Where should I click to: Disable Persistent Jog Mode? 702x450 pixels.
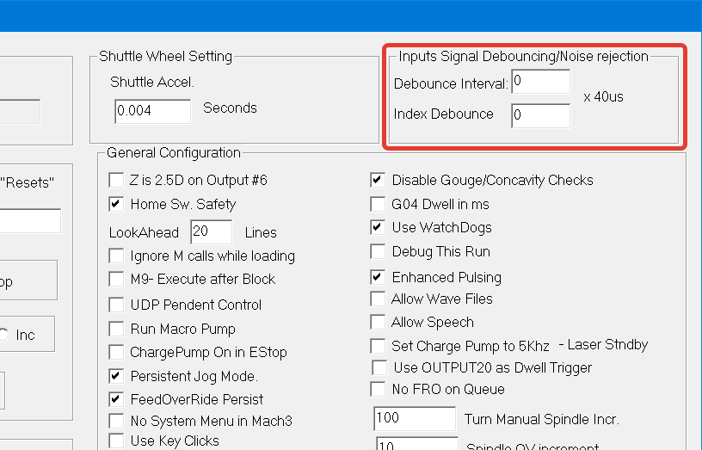pyautogui.click(x=116, y=377)
